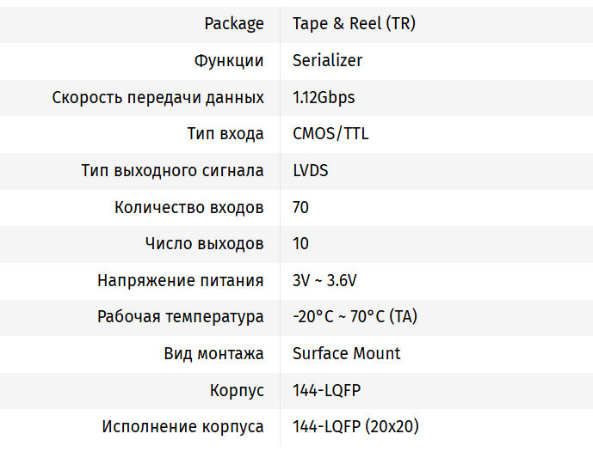Click the 'Функции' row label
The width and height of the screenshot is (593, 452).
pyautogui.click(x=229, y=61)
